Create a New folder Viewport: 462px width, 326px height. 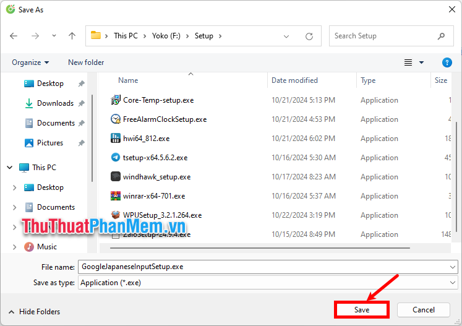tap(86, 62)
